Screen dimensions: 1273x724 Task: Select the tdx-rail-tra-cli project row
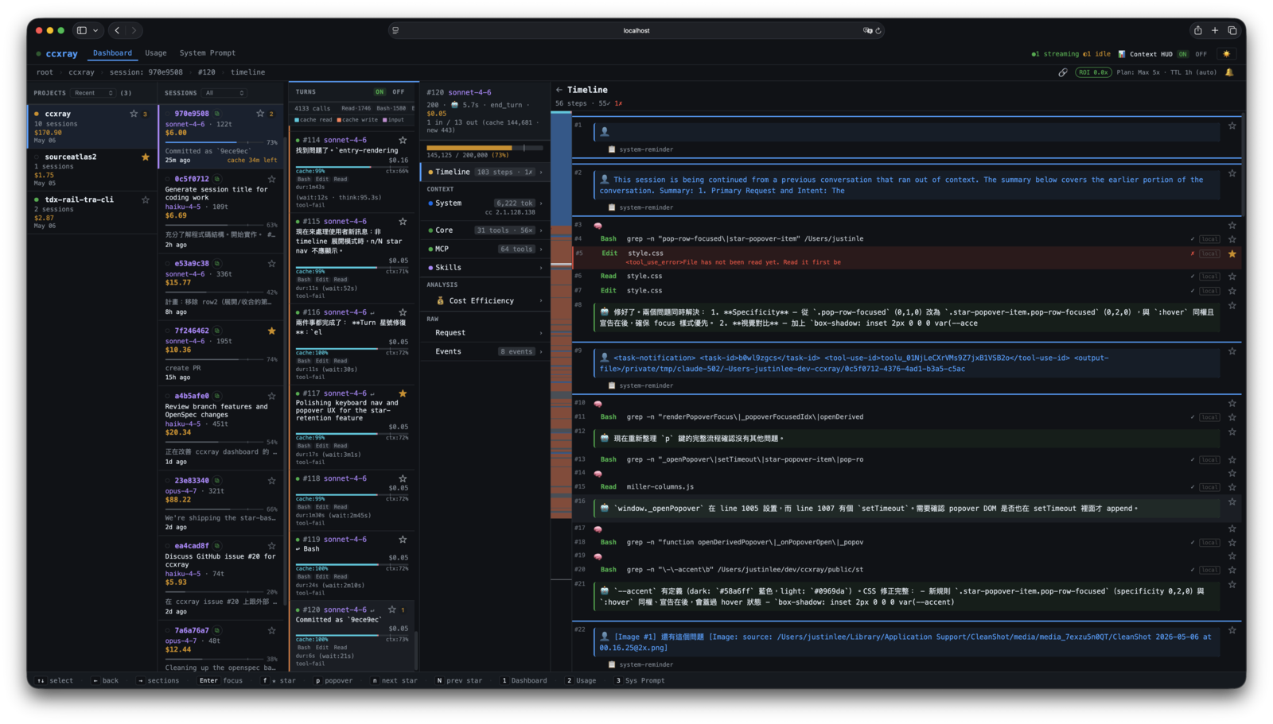tap(92, 212)
